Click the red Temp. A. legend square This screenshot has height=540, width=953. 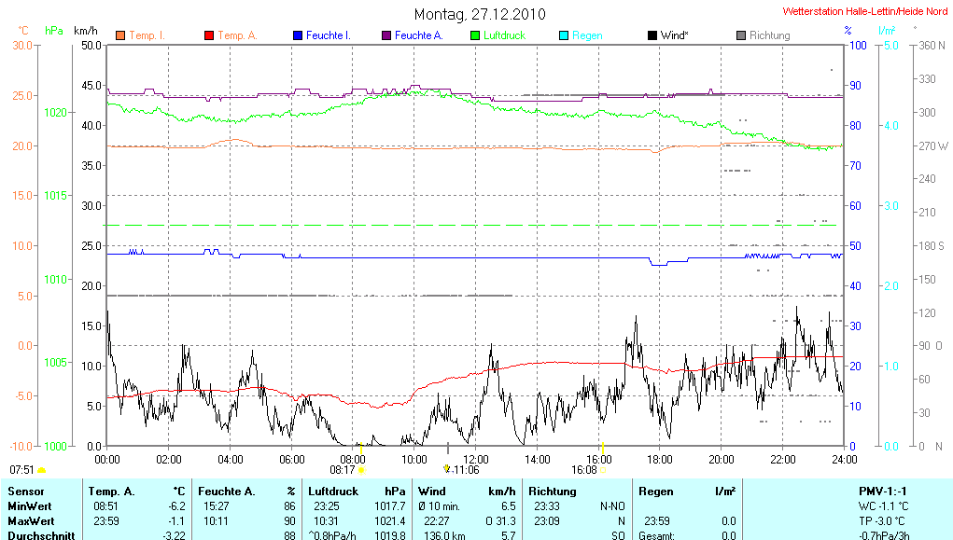[209, 35]
